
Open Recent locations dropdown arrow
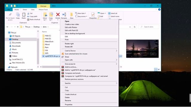15,27
